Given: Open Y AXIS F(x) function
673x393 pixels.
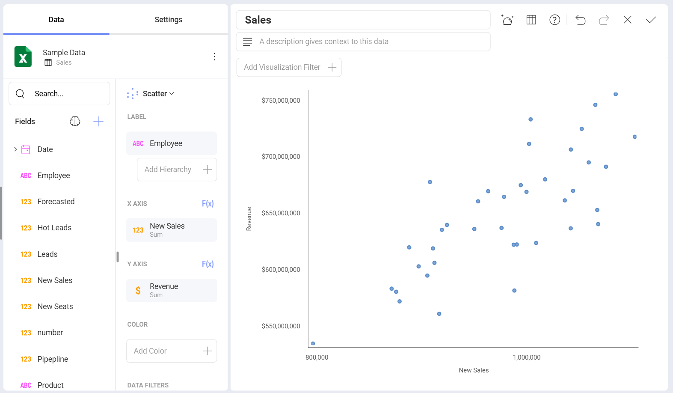Looking at the screenshot, I should pyautogui.click(x=208, y=264).
